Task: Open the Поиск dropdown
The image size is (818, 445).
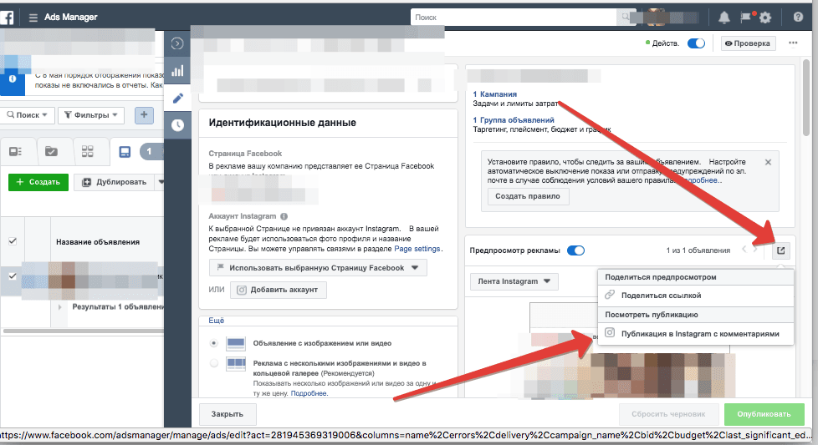Action: coord(28,115)
